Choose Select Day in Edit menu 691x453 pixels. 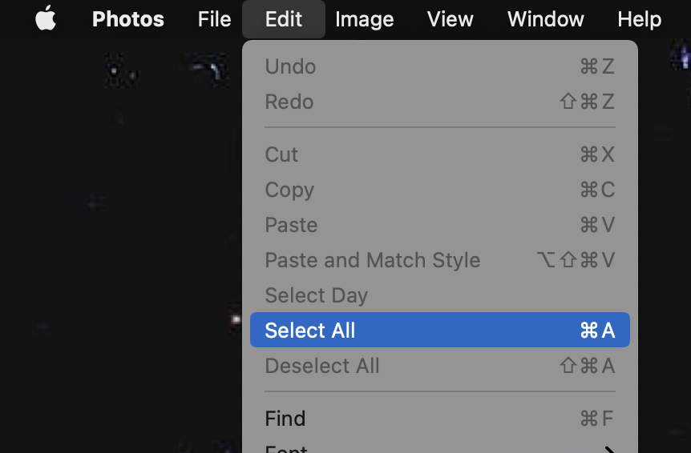(316, 295)
